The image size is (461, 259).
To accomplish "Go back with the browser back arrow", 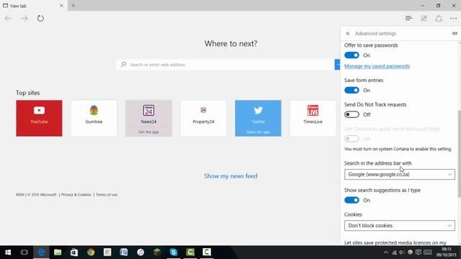I will (x=8, y=19).
